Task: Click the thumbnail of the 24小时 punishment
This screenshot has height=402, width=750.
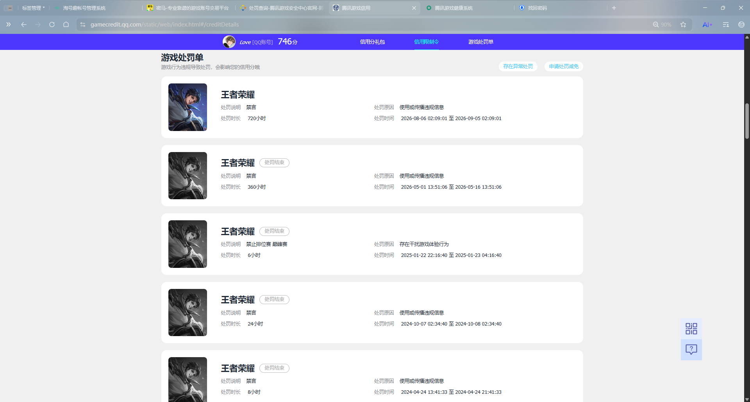Action: tap(187, 312)
